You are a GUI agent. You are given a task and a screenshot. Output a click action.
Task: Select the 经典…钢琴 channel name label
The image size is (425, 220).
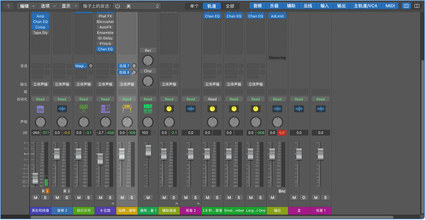click(x=127, y=211)
